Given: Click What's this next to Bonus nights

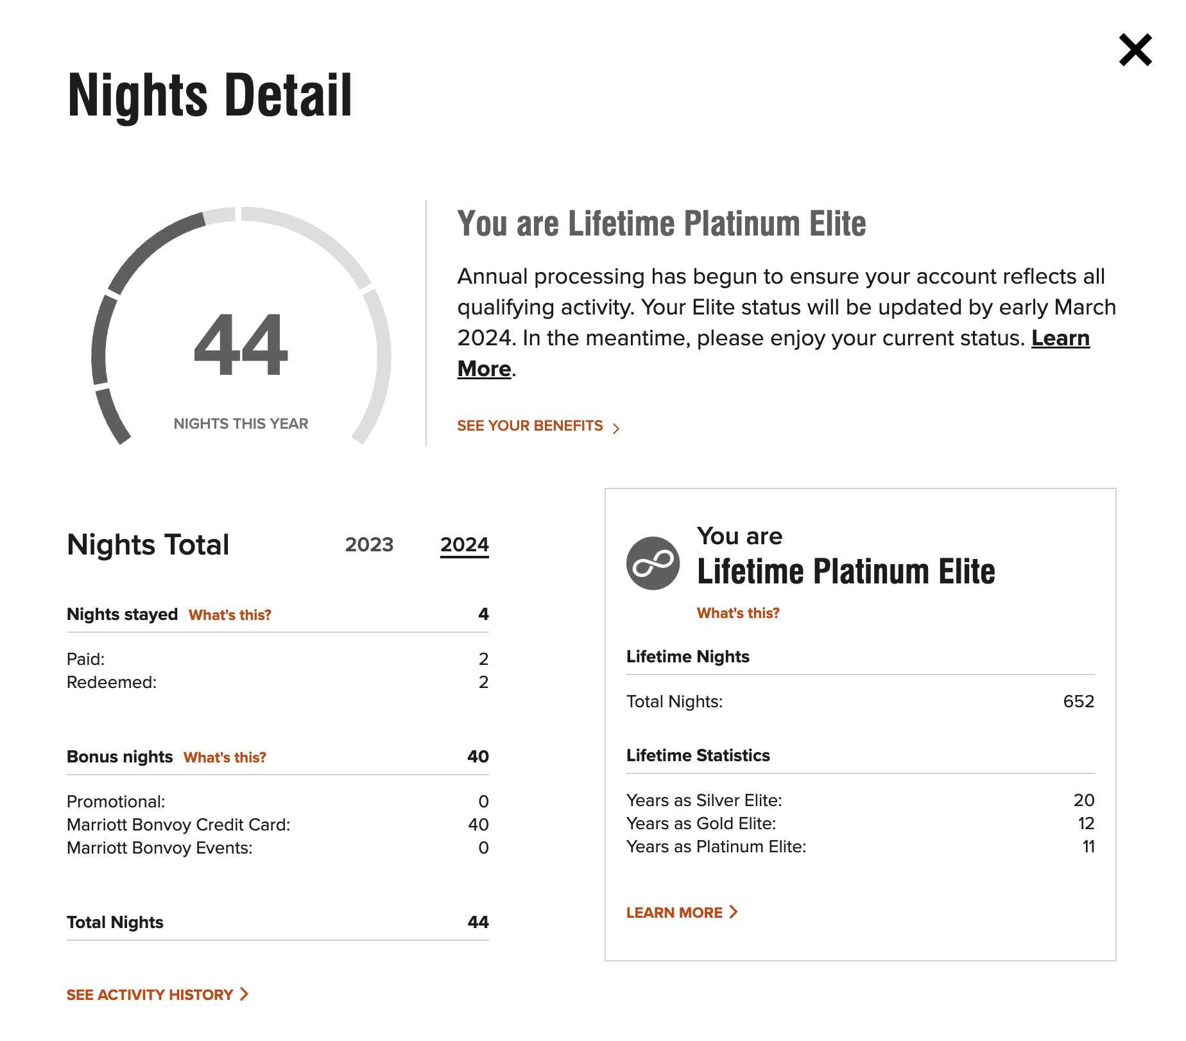Looking at the screenshot, I should coord(224,757).
